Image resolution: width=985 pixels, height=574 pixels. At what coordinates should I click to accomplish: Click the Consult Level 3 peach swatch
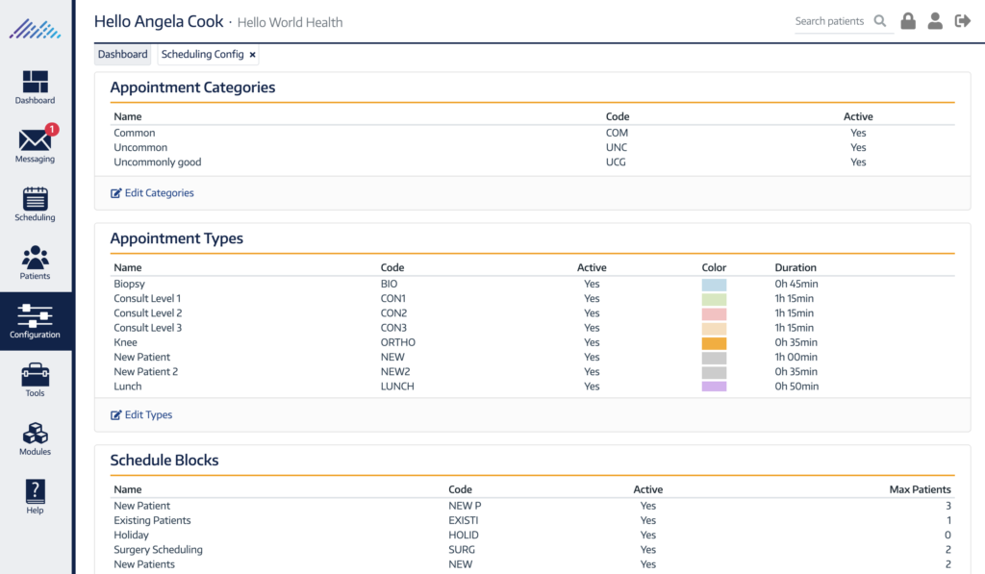pyautogui.click(x=714, y=329)
